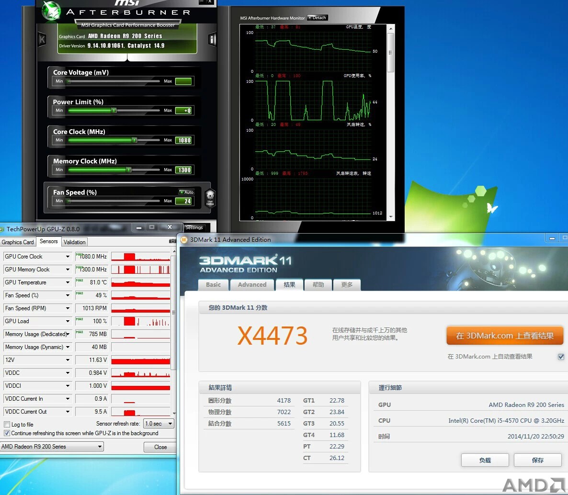
Task: Click the 结合分数 value 5615
Action: (284, 424)
